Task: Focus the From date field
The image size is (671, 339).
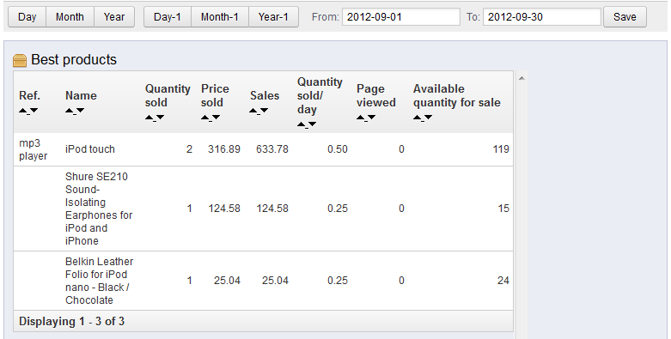Action: tap(401, 17)
